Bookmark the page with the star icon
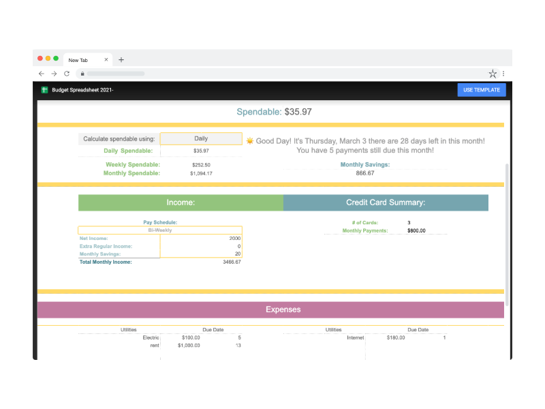Image resolution: width=545 pixels, height=409 pixels. (x=493, y=74)
